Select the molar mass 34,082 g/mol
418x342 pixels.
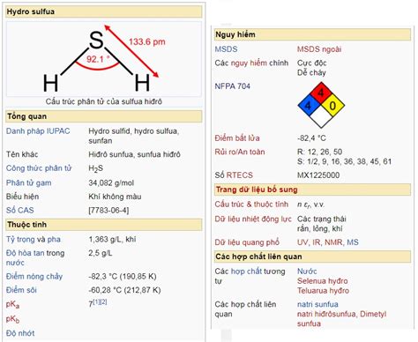[x=111, y=183]
